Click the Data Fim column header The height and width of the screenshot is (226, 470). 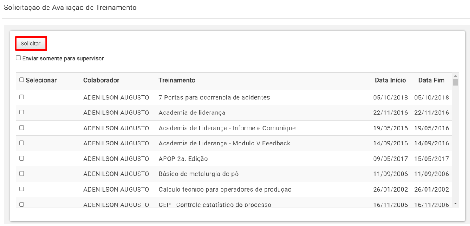coord(431,80)
